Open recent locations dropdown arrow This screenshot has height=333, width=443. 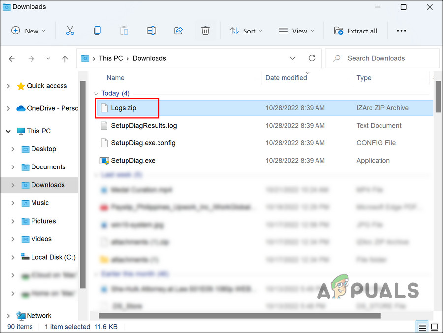(48, 58)
